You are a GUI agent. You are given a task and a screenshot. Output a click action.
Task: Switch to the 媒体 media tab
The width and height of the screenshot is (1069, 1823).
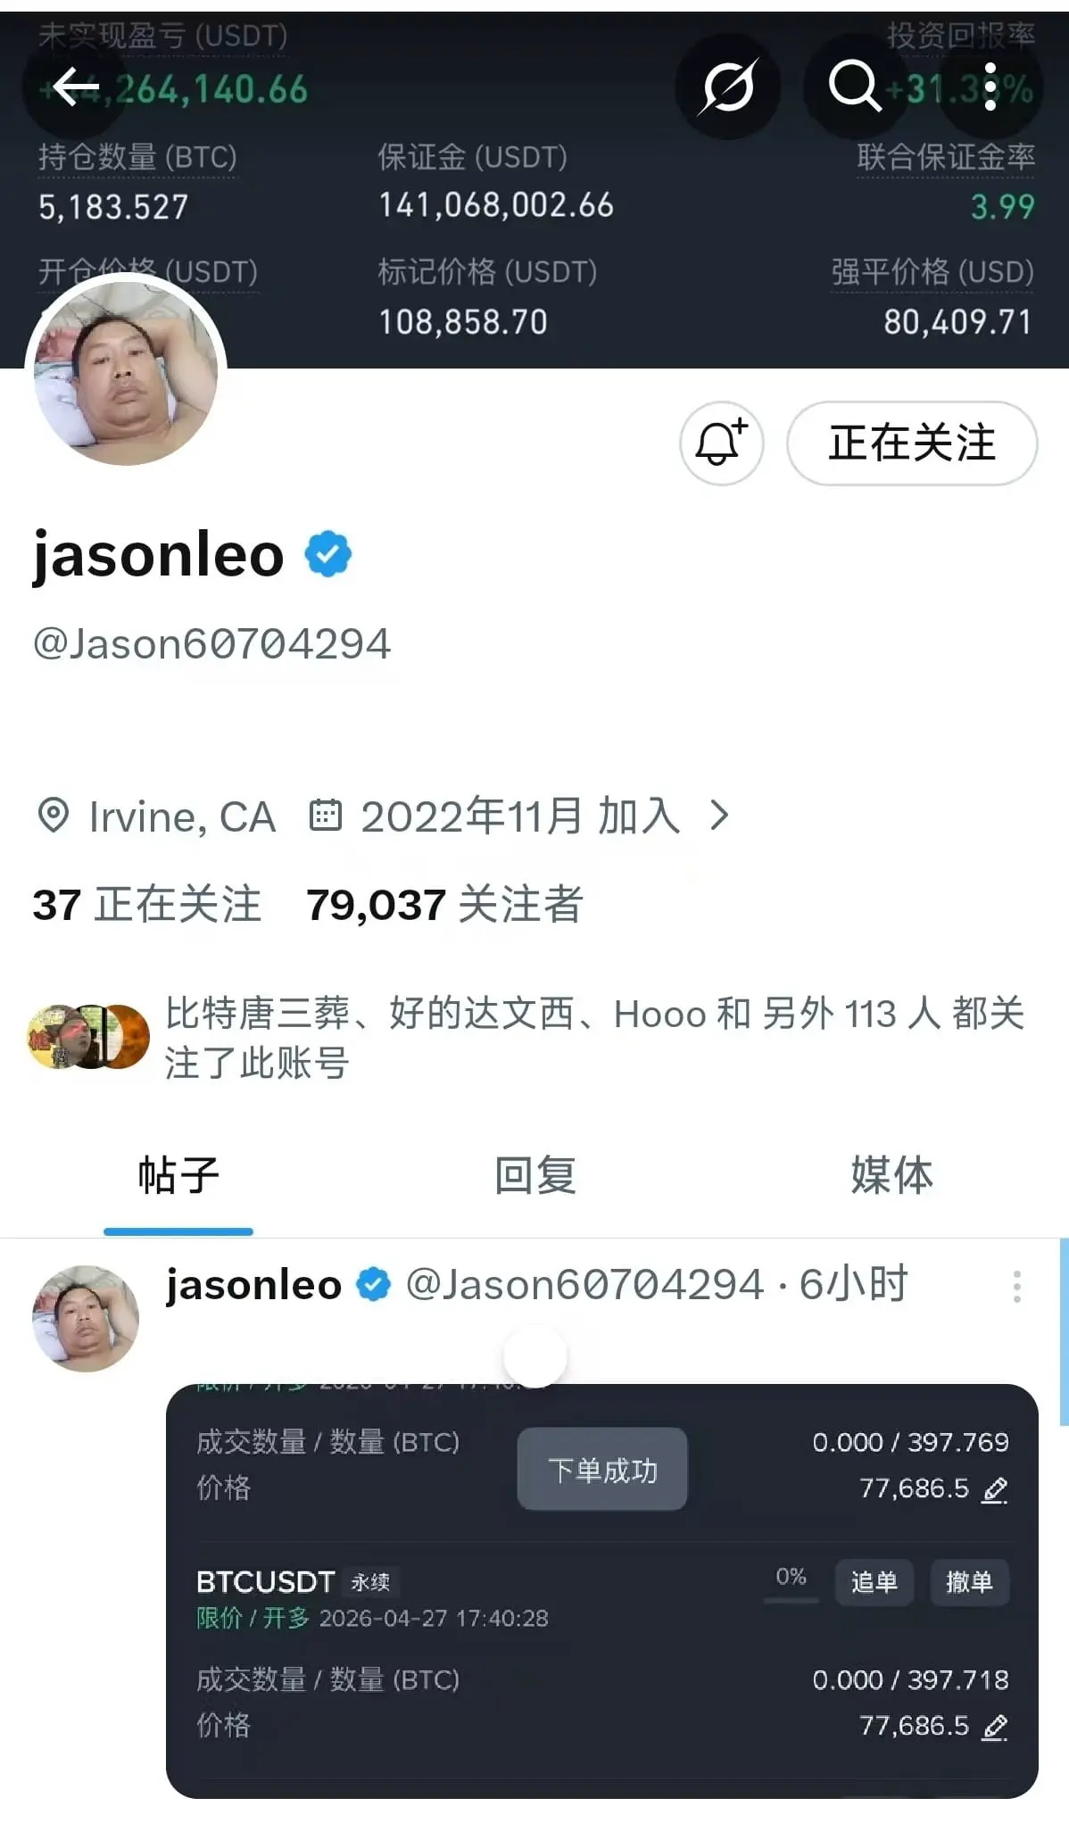(x=891, y=1175)
